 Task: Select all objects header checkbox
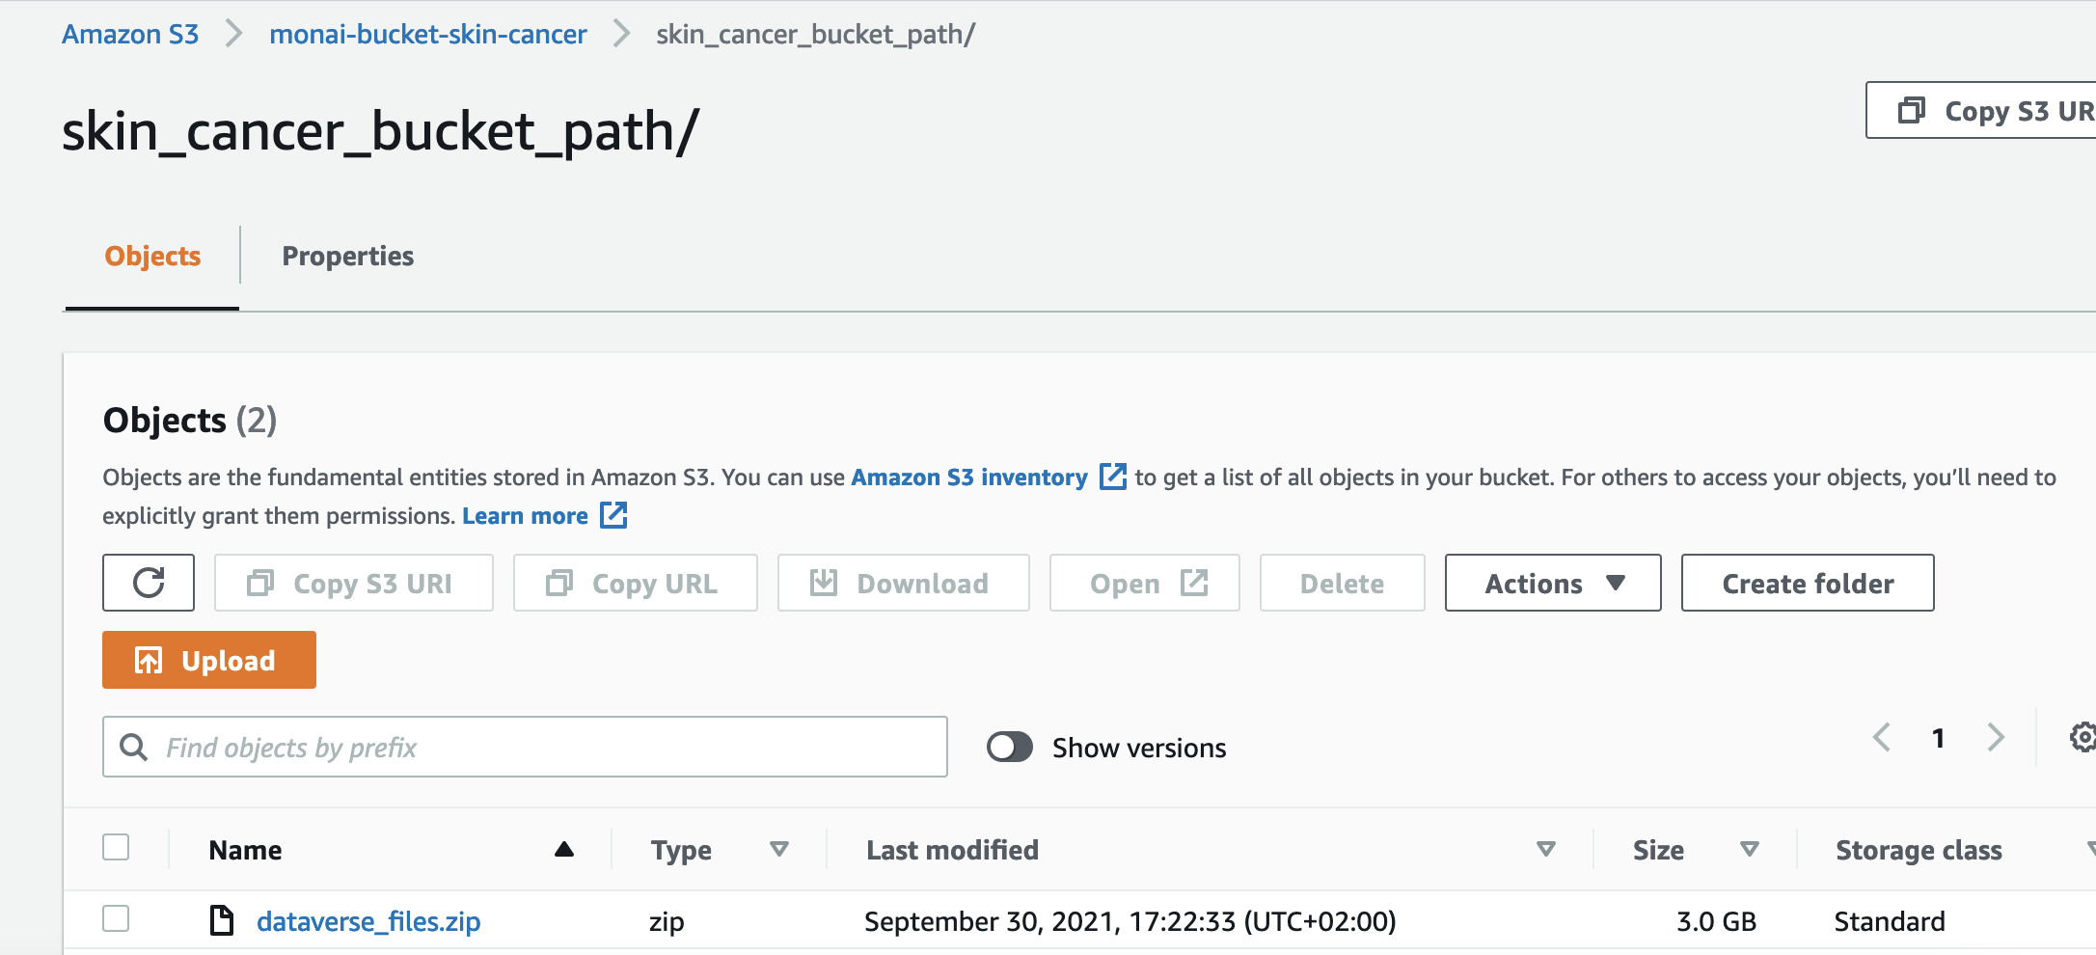(116, 847)
